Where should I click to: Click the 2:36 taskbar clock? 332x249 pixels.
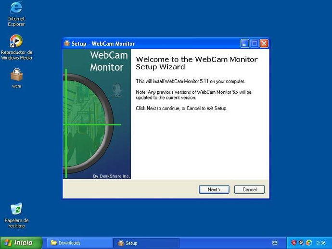point(321,243)
